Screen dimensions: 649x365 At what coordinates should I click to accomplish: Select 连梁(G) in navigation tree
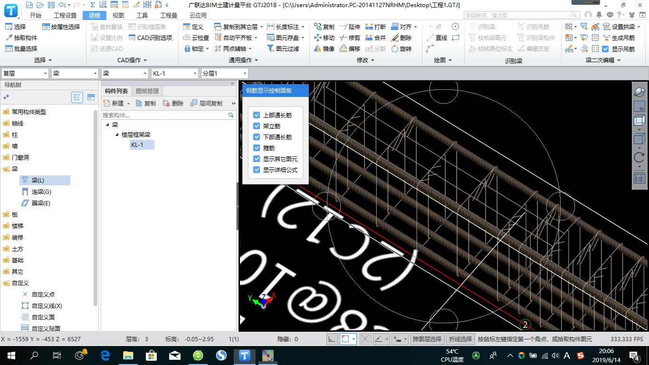coord(41,192)
